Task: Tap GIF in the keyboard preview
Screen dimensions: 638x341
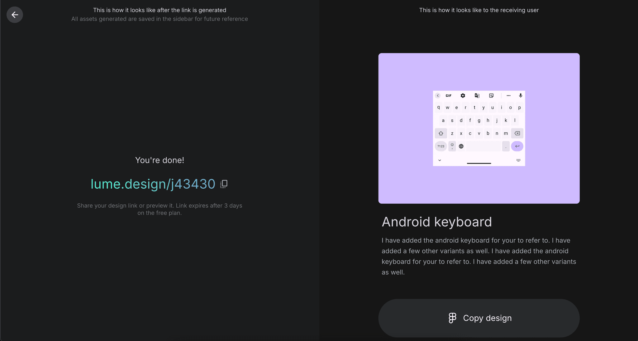Action: (449, 96)
